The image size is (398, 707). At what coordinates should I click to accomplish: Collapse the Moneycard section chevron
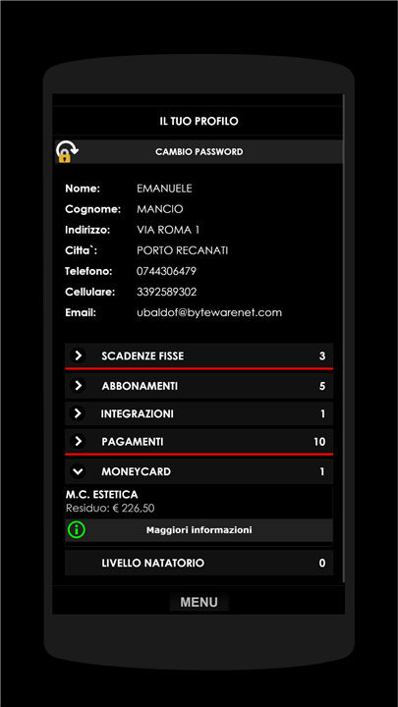click(x=78, y=471)
